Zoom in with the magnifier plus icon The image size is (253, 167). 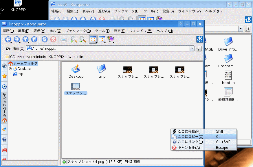[x=74, y=40]
